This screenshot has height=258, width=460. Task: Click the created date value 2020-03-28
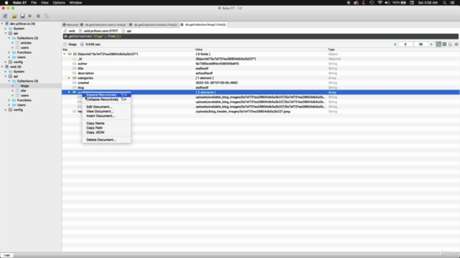pos(217,83)
